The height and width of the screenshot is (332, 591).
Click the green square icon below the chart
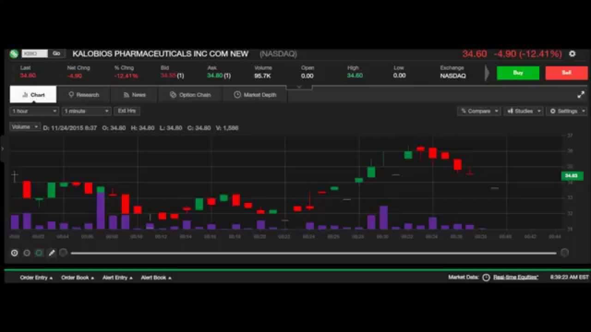[x=39, y=253]
